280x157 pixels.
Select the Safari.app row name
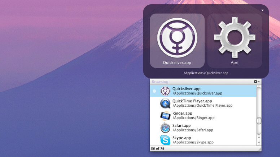coord(181,125)
